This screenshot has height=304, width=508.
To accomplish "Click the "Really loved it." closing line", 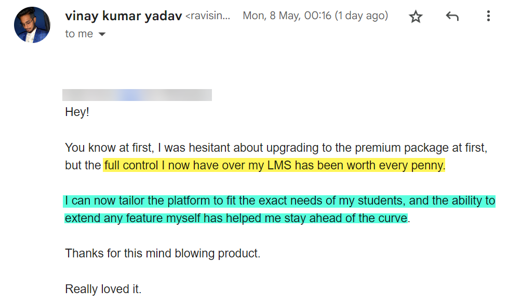I will 103,288.
